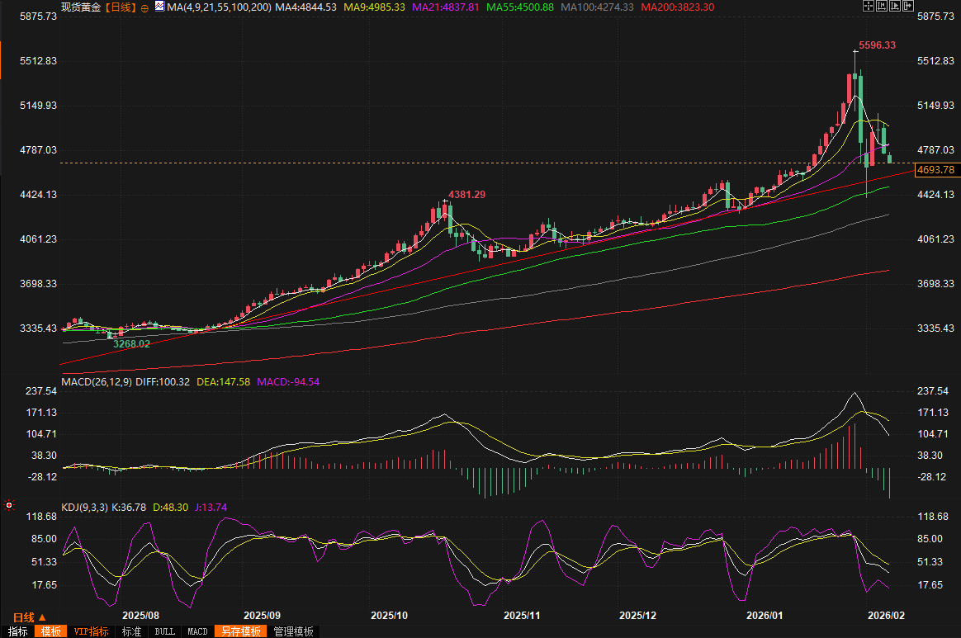Viewport: 961px width, 638px height.
Task: Click the 另存模板 button
Action: (x=240, y=631)
